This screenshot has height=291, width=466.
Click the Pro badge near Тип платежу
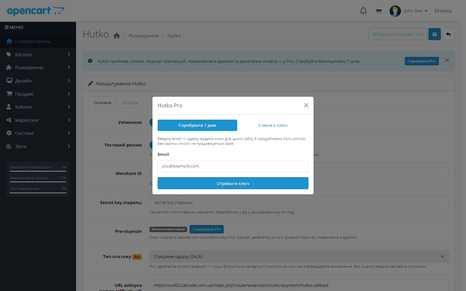(x=137, y=257)
